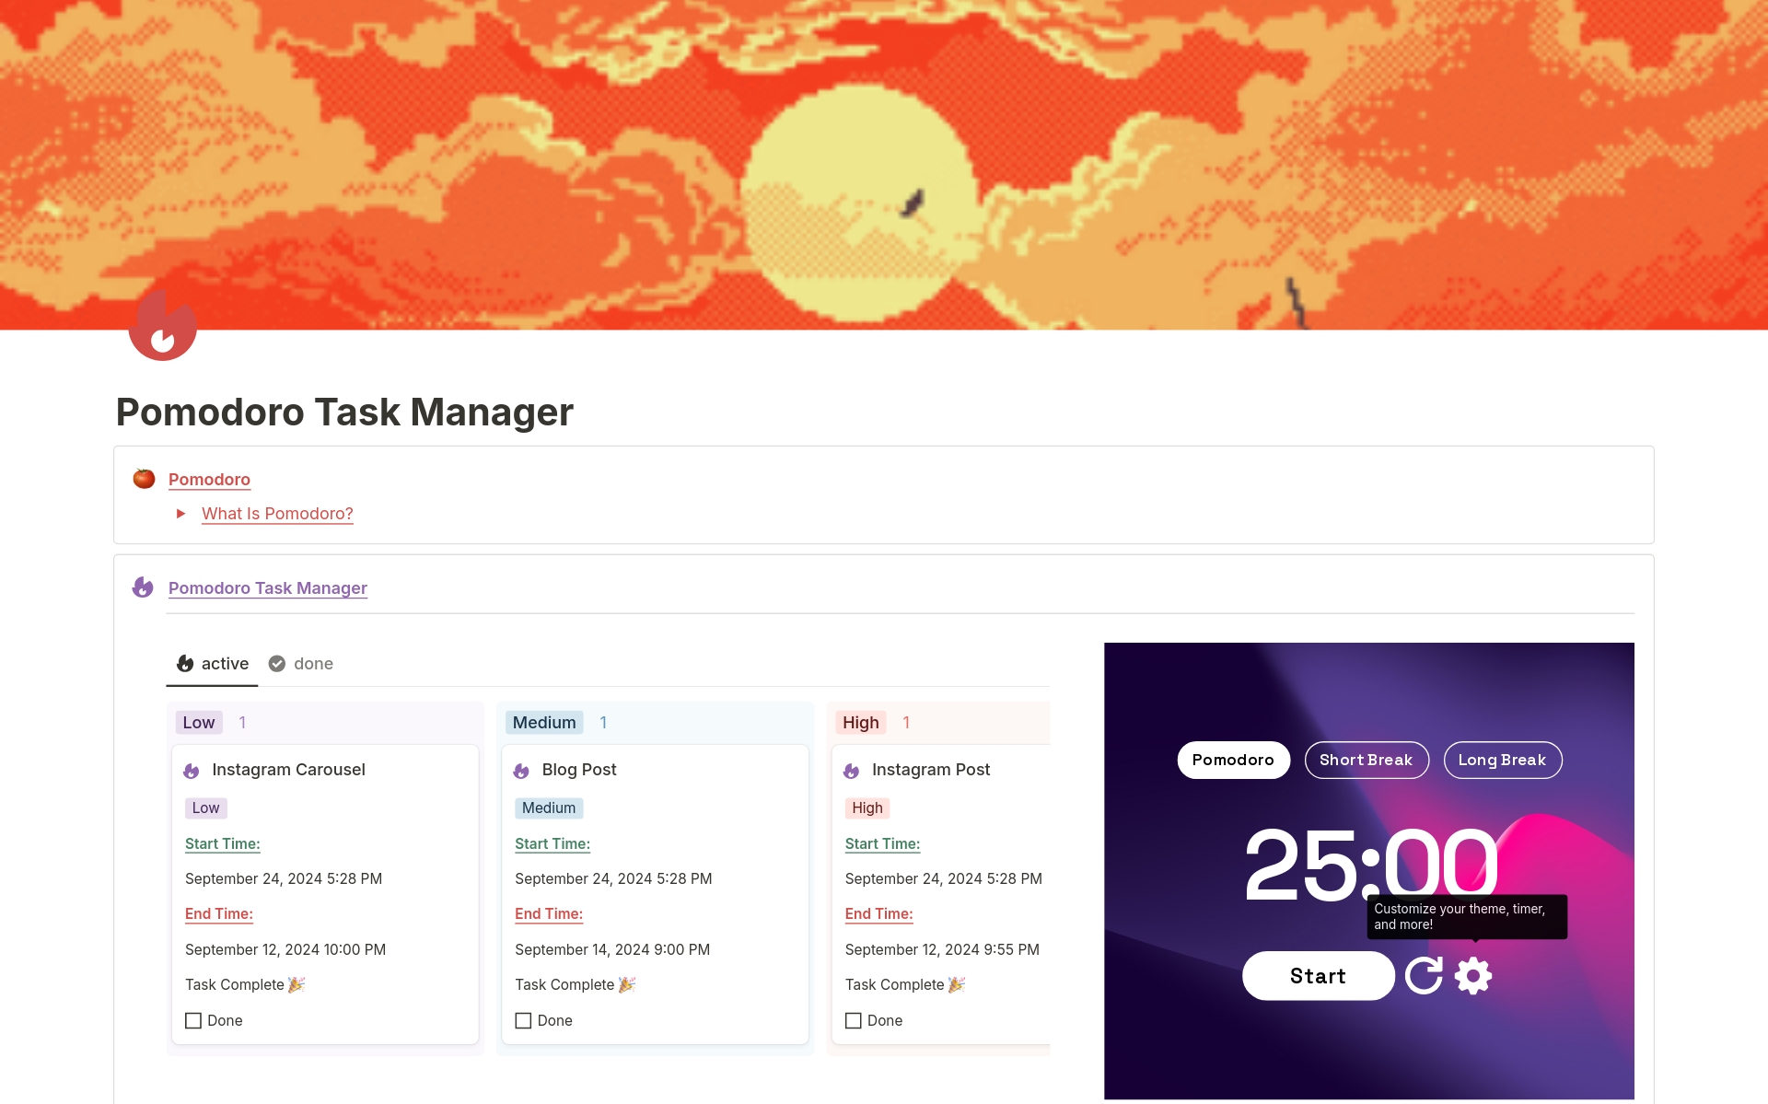Select the Short Break mode button
The image size is (1768, 1104).
click(x=1366, y=761)
